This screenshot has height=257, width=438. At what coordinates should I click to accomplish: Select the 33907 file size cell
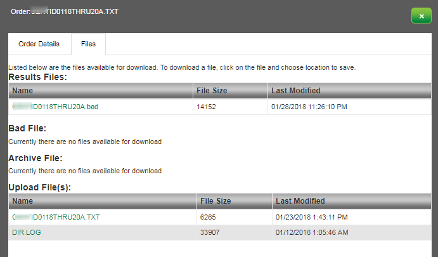[x=235, y=232]
